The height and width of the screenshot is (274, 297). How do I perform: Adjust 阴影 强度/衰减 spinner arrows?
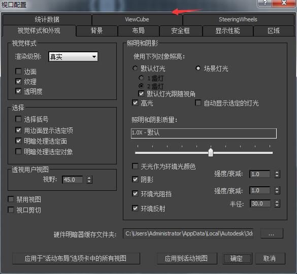click(x=277, y=174)
